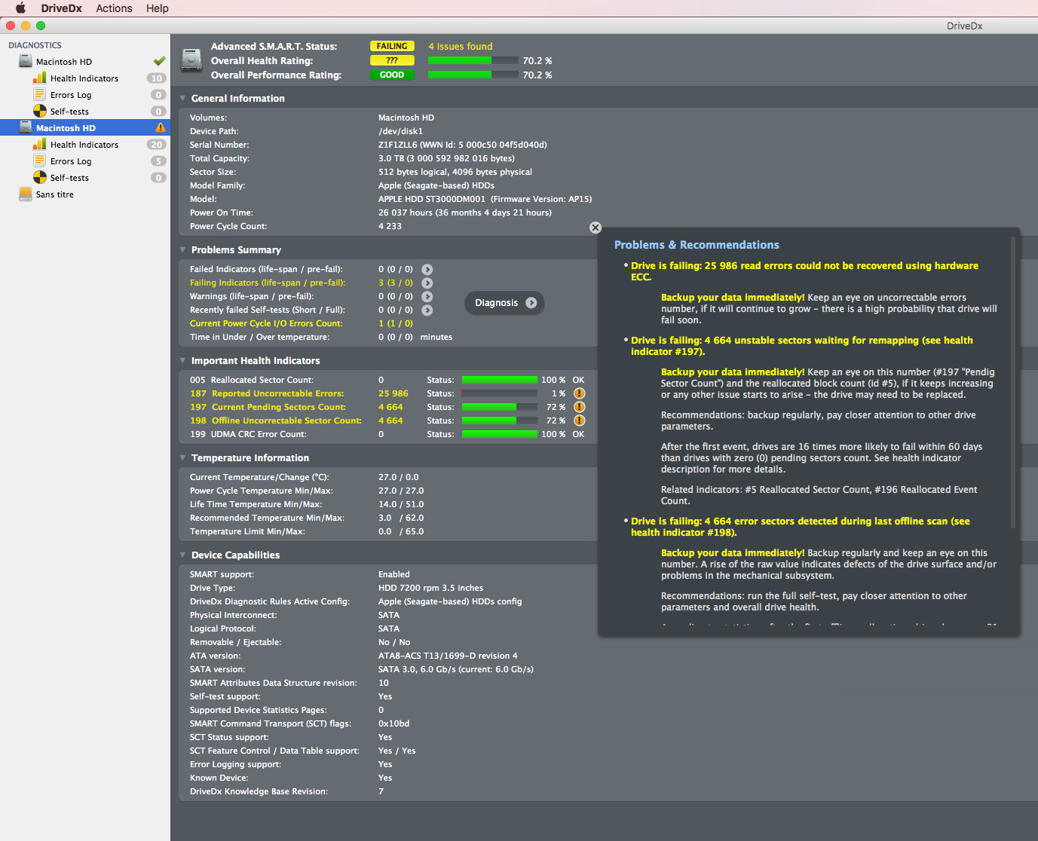Open Health Indicators icon with badge 10
The width and height of the screenshot is (1038, 841).
pos(40,78)
